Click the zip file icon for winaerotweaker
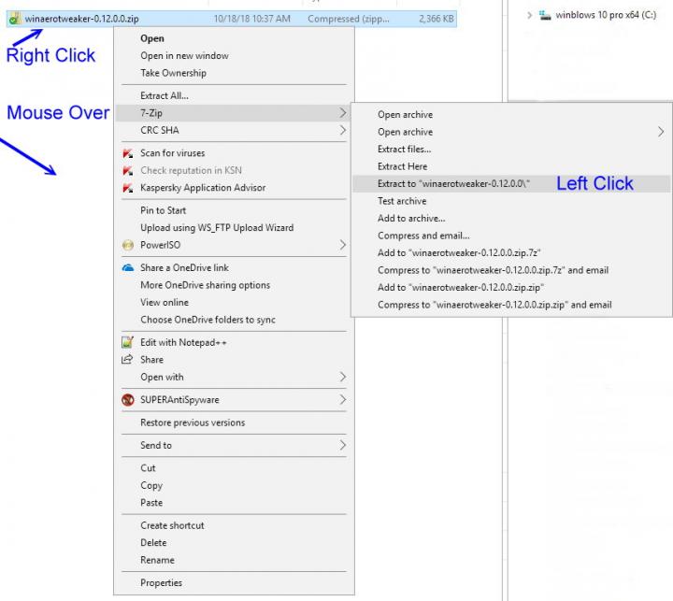 click(x=15, y=19)
